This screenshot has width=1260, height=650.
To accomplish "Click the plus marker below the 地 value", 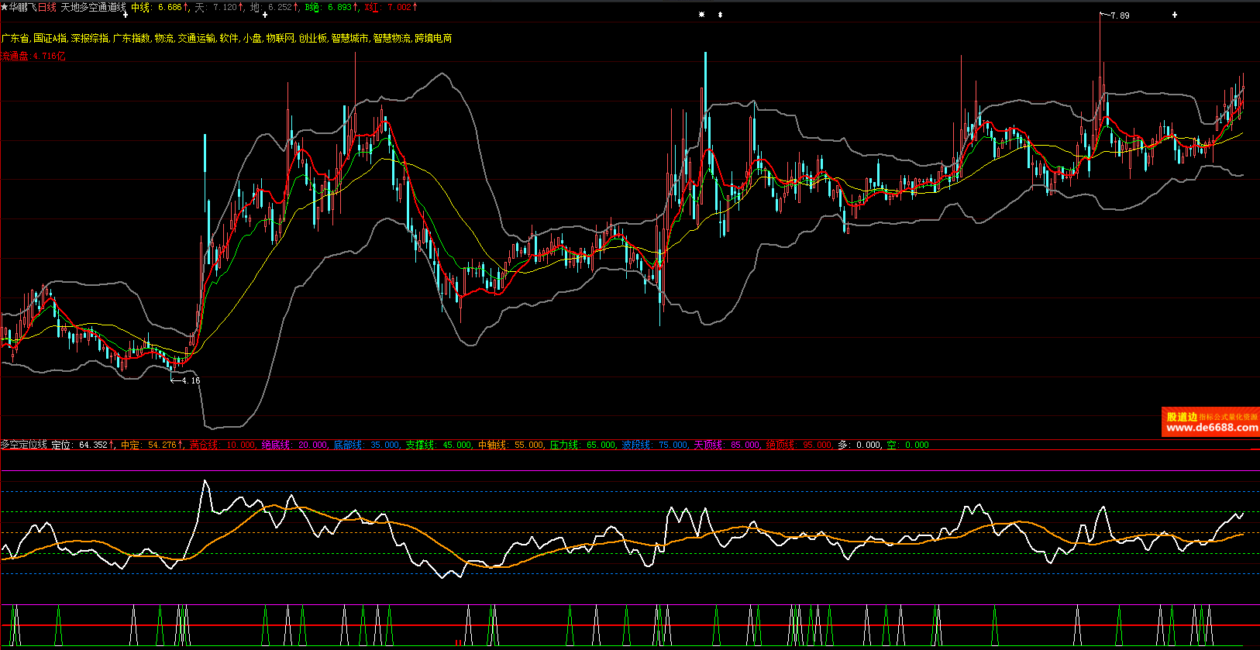I will pyautogui.click(x=265, y=15).
